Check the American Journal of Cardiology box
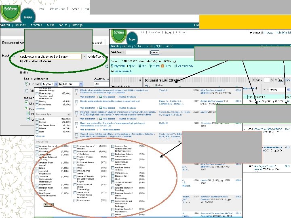This screenshot has width=291, height=218. coord(37,147)
